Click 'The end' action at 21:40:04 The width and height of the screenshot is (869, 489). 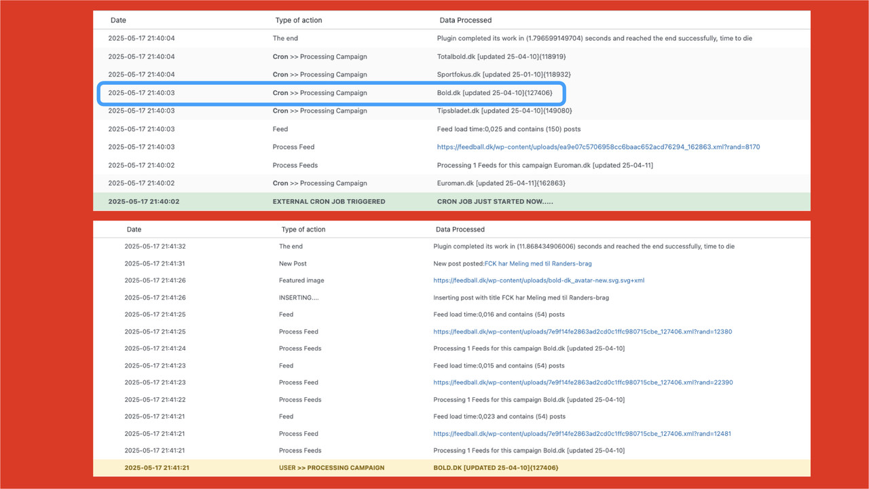285,38
